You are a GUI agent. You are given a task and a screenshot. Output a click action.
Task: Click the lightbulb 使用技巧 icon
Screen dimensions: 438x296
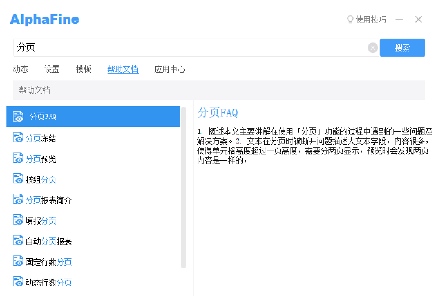point(350,20)
